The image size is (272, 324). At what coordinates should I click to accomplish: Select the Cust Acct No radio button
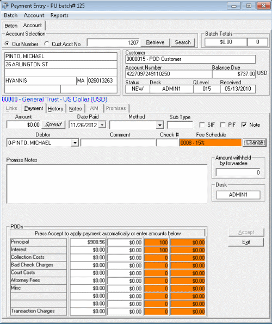click(47, 44)
